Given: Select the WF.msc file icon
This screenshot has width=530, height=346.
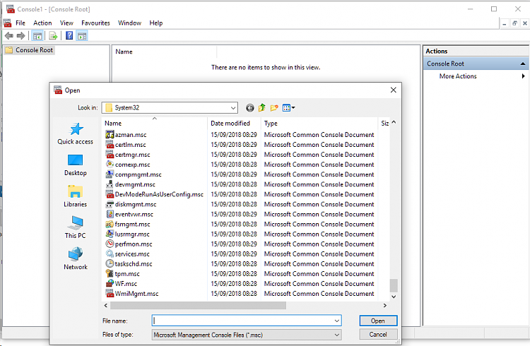Looking at the screenshot, I should [110, 283].
